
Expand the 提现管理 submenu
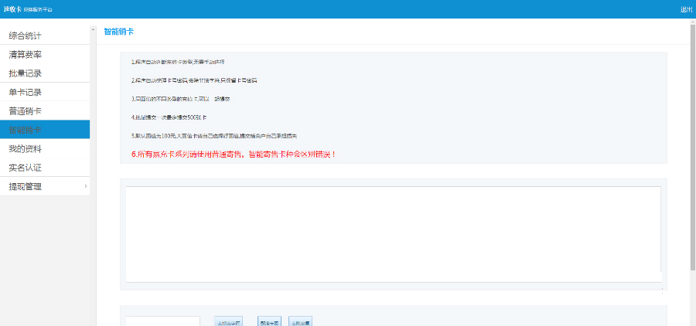(x=25, y=186)
